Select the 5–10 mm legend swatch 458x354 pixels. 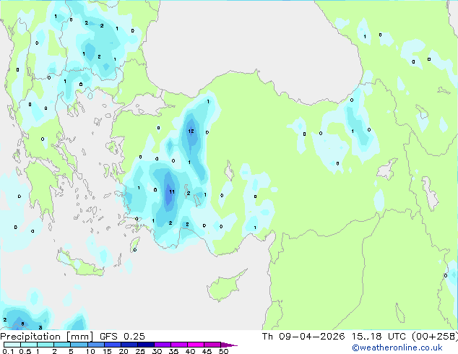point(79,345)
